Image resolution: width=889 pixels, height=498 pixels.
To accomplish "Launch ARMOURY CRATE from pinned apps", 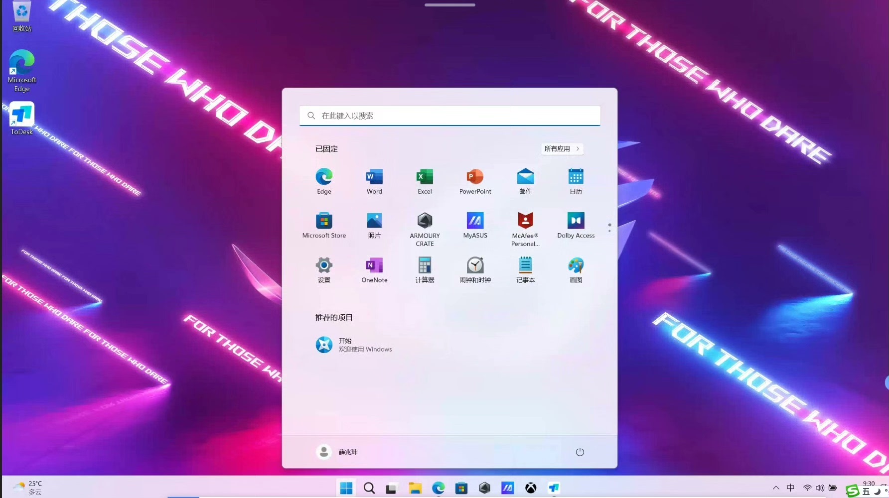I will [425, 229].
